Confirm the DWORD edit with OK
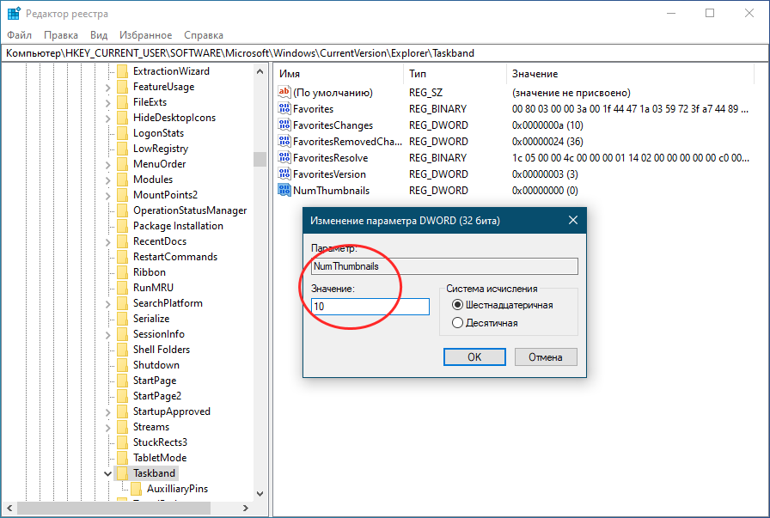Image resolution: width=770 pixels, height=518 pixels. [x=474, y=357]
